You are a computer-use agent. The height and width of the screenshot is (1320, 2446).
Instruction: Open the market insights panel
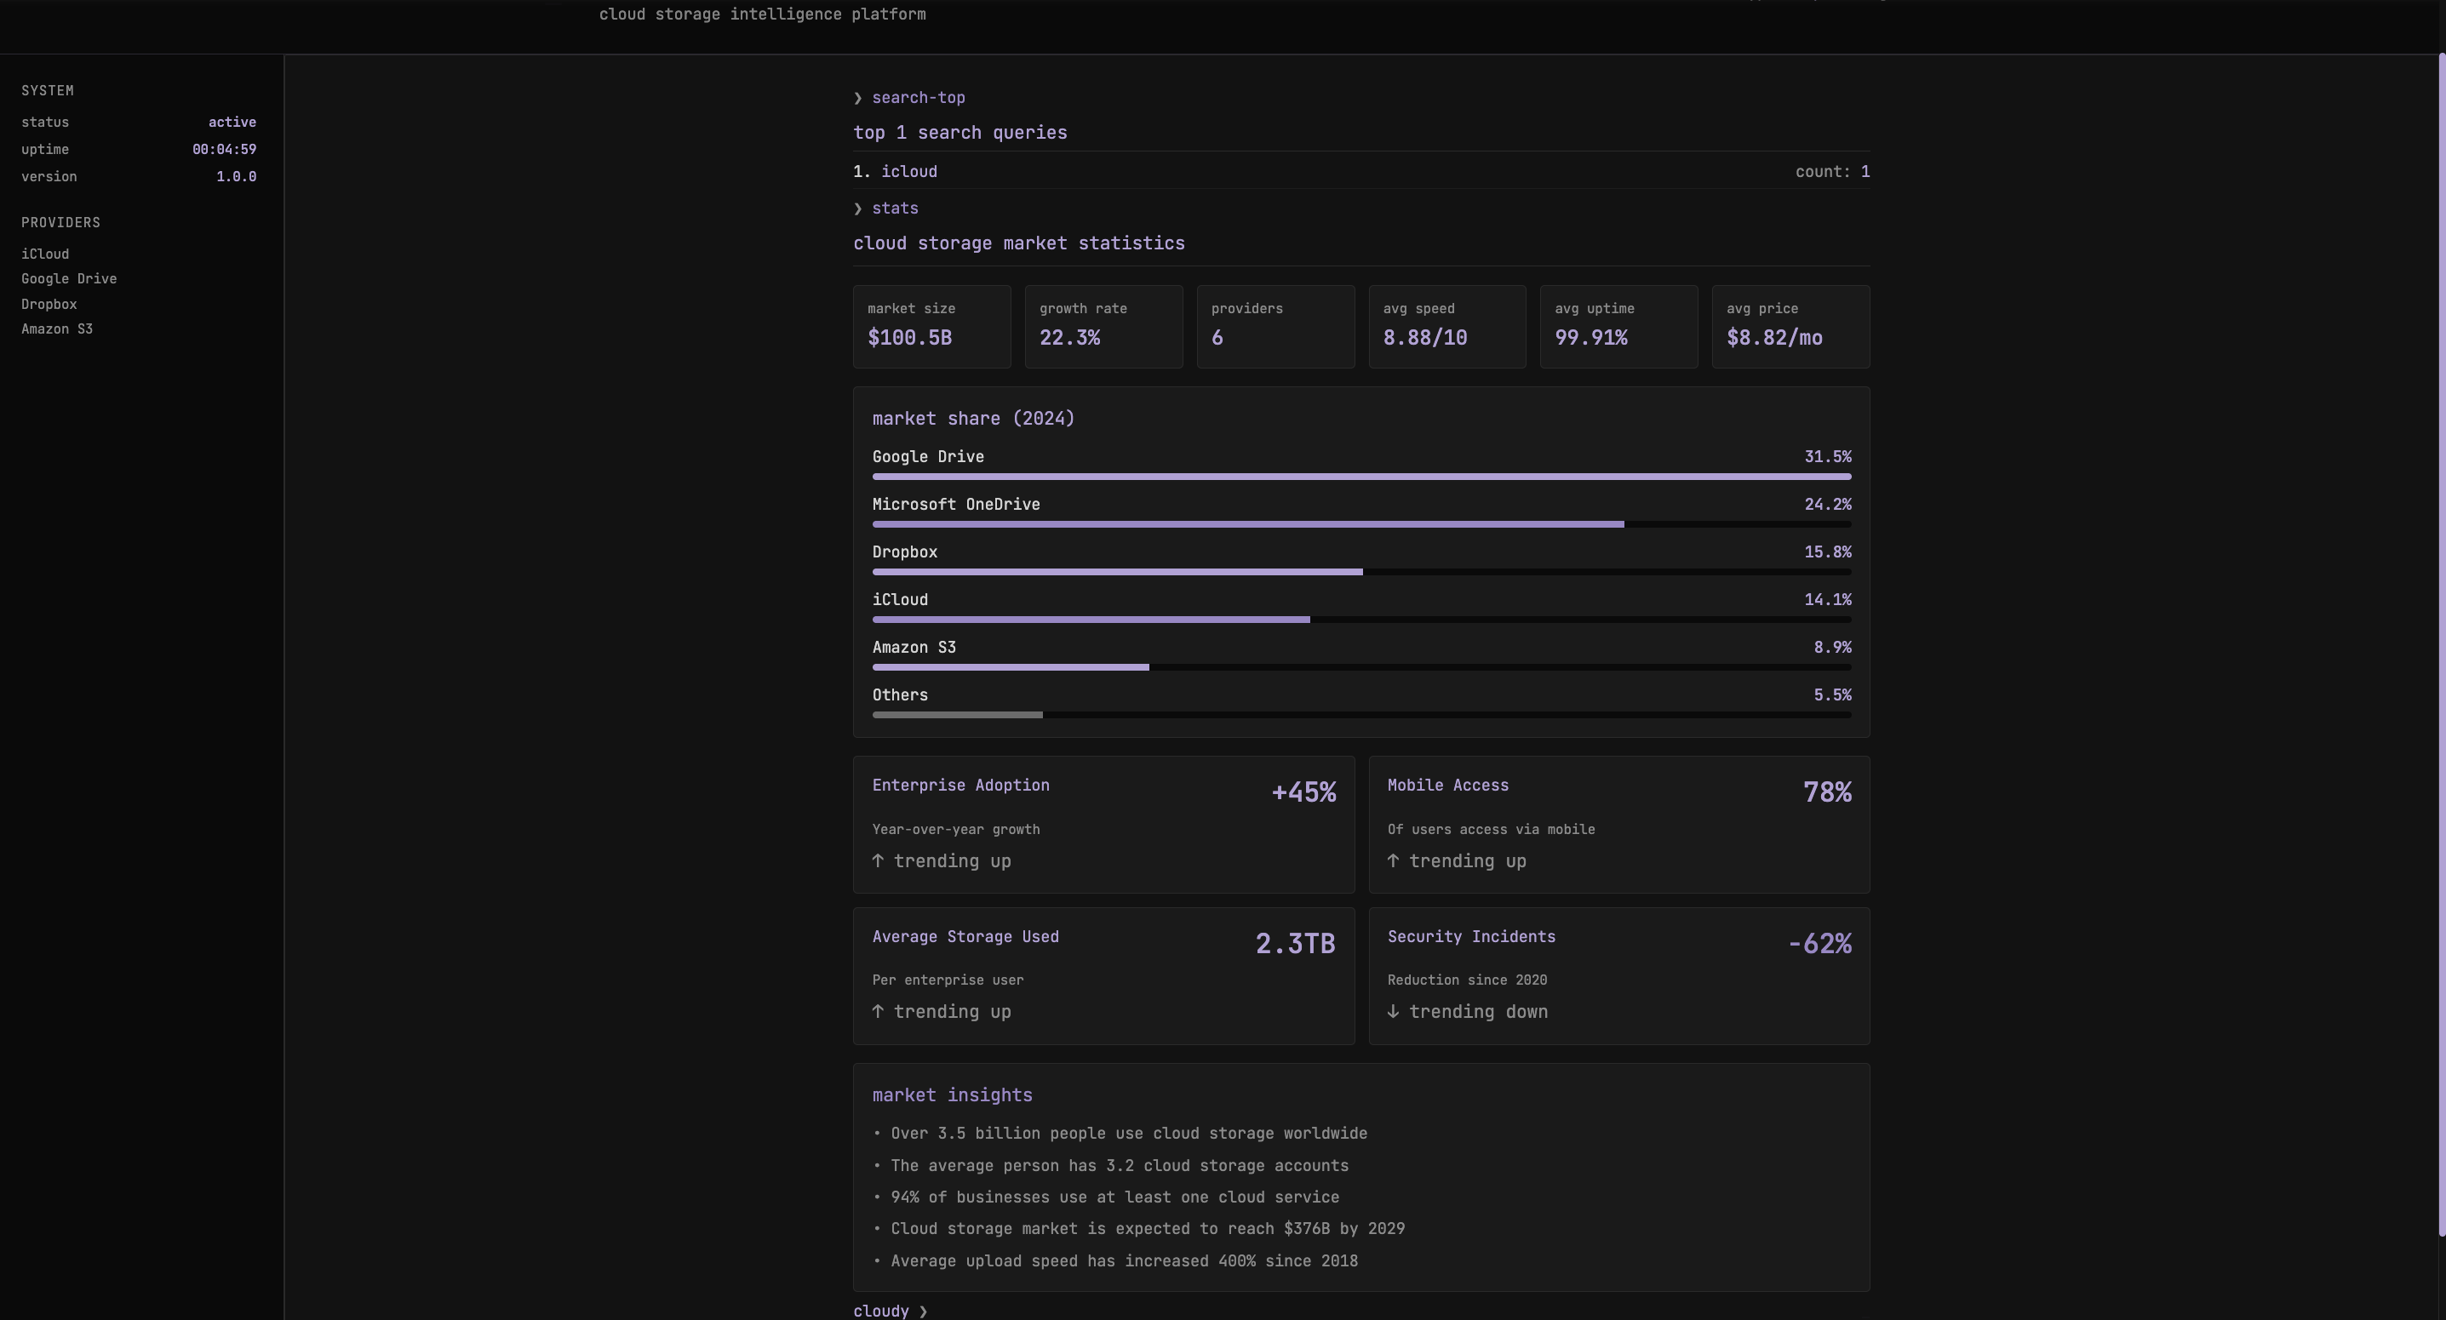[952, 1094]
